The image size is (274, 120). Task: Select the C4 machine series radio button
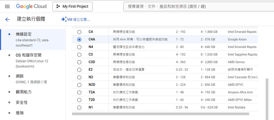tap(79, 32)
